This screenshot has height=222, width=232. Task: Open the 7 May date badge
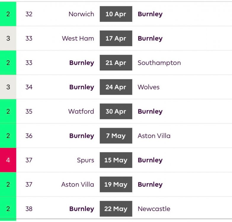point(116,136)
